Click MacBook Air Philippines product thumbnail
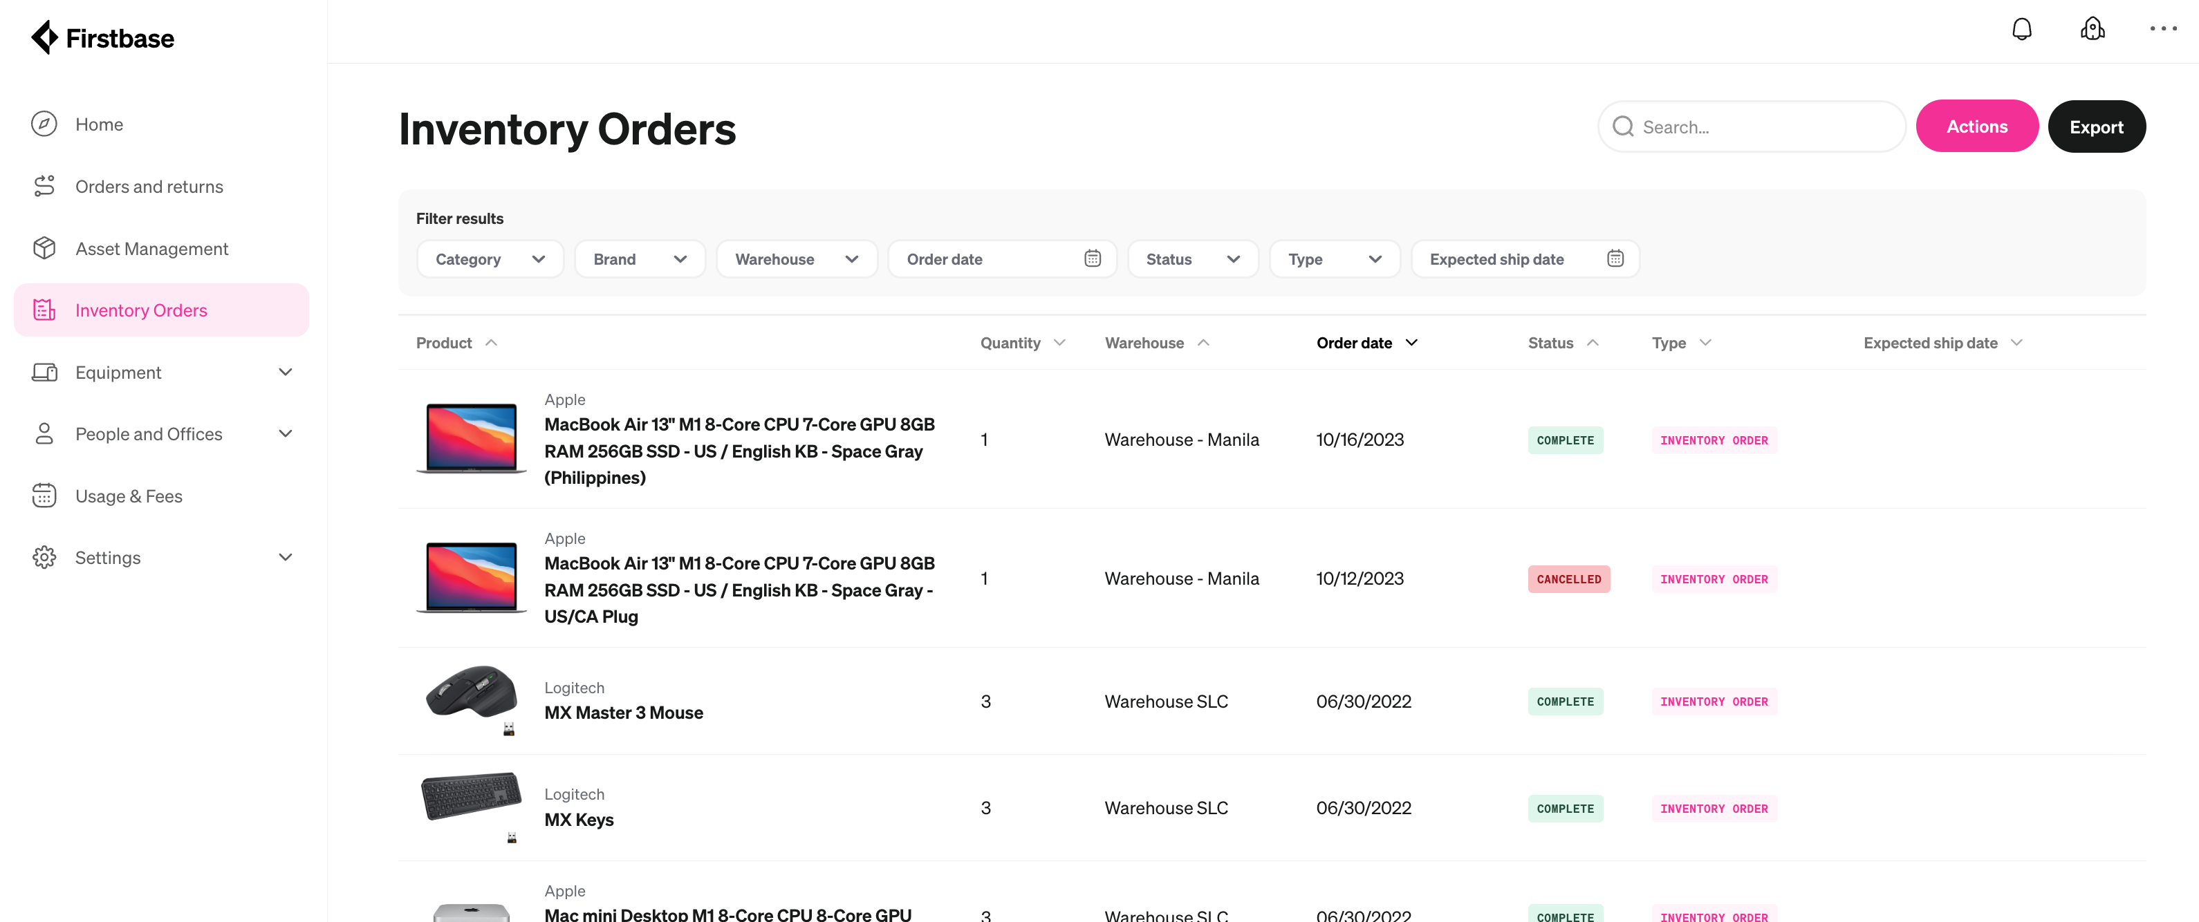Image resolution: width=2199 pixels, height=922 pixels. pos(471,440)
